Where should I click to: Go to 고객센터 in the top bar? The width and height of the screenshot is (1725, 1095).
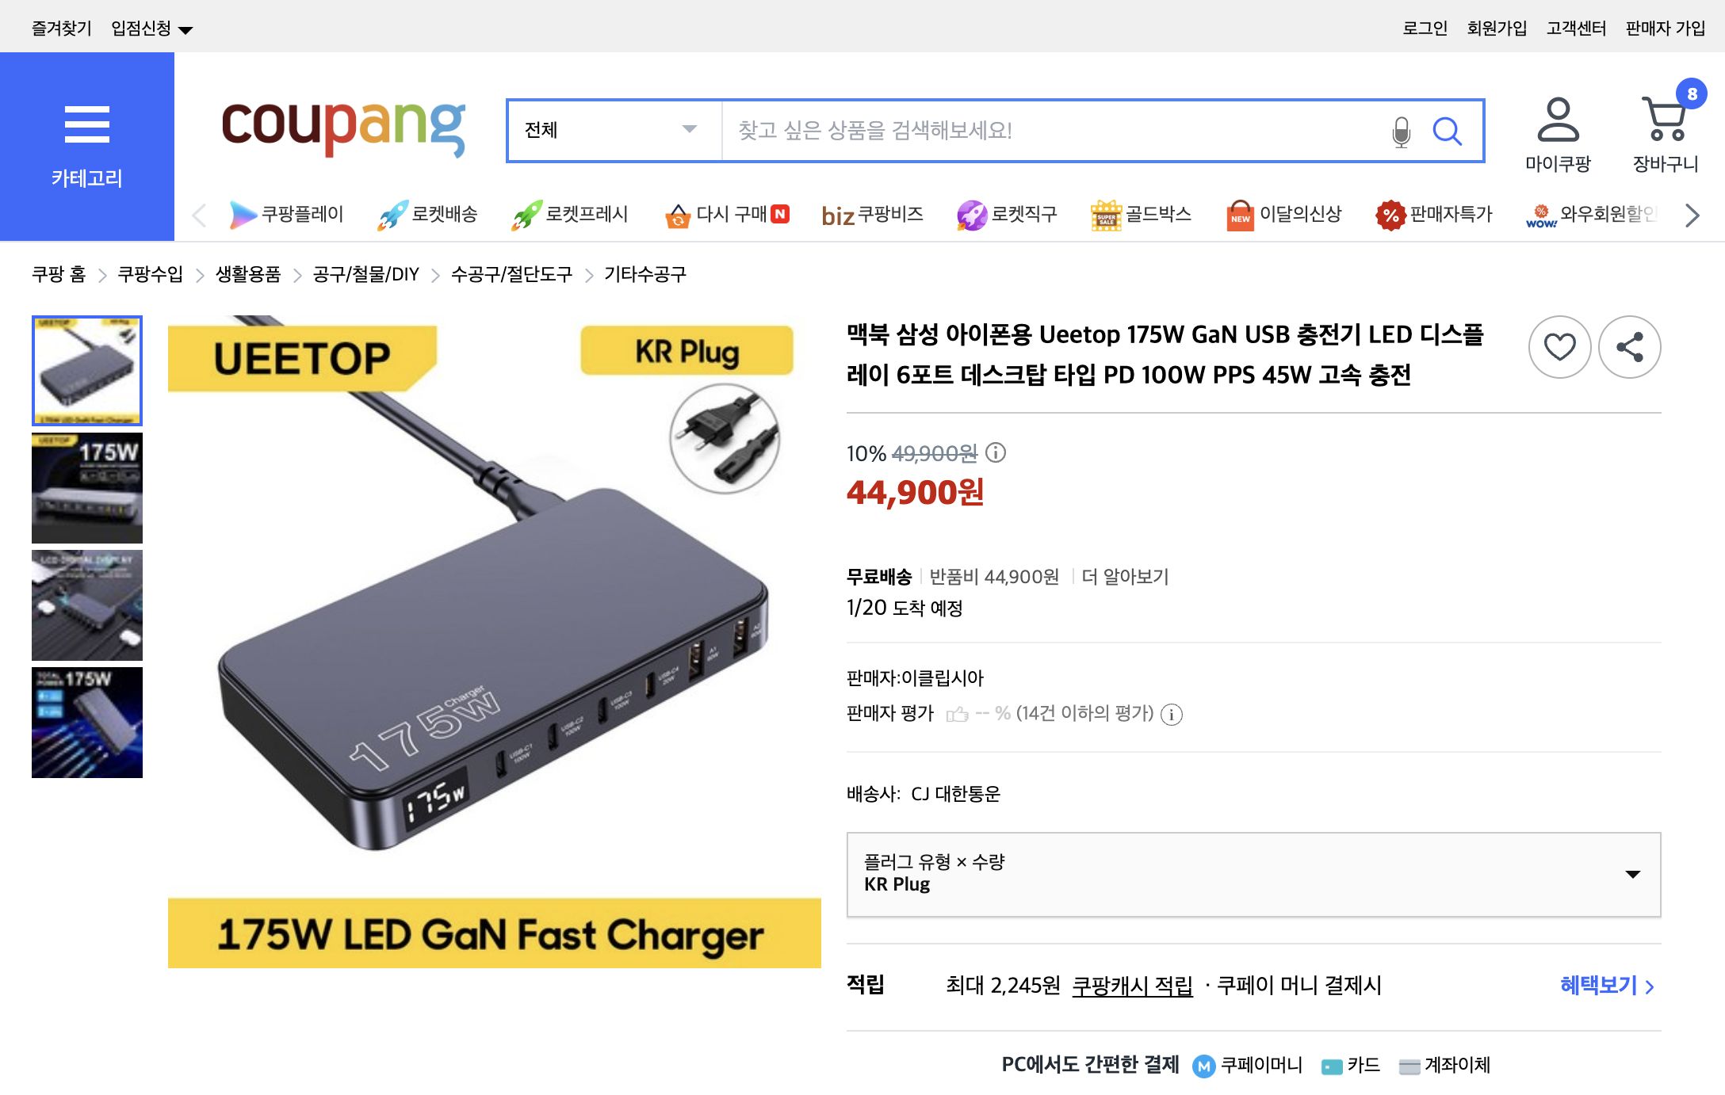pyautogui.click(x=1577, y=29)
